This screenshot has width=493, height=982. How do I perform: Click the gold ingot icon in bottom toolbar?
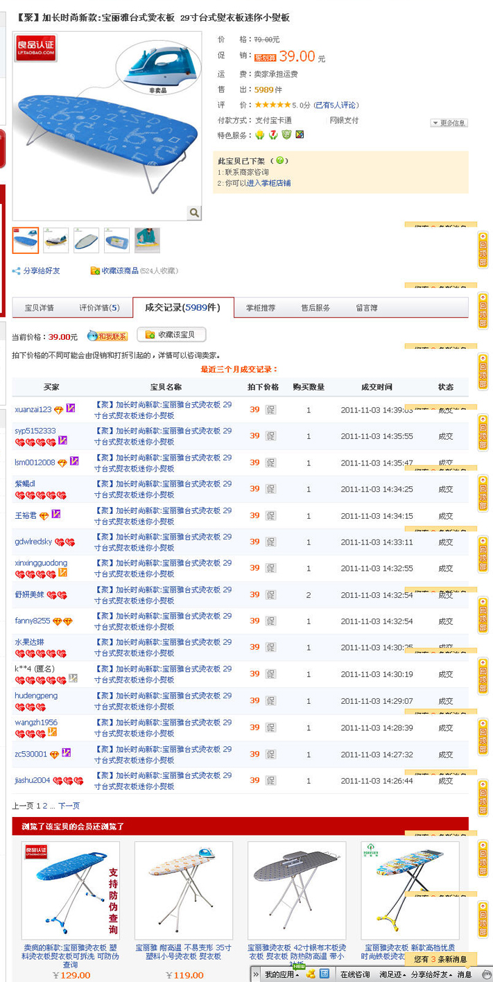[x=311, y=974]
